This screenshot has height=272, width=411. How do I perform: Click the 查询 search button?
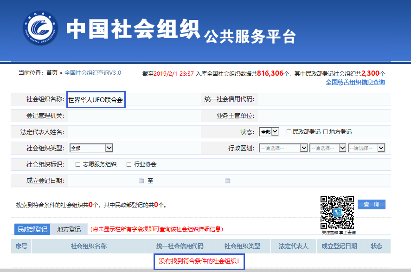372,204
